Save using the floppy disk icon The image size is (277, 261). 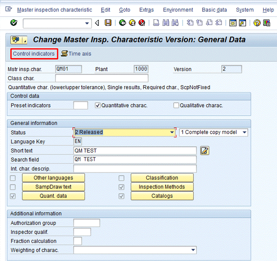[108, 23]
